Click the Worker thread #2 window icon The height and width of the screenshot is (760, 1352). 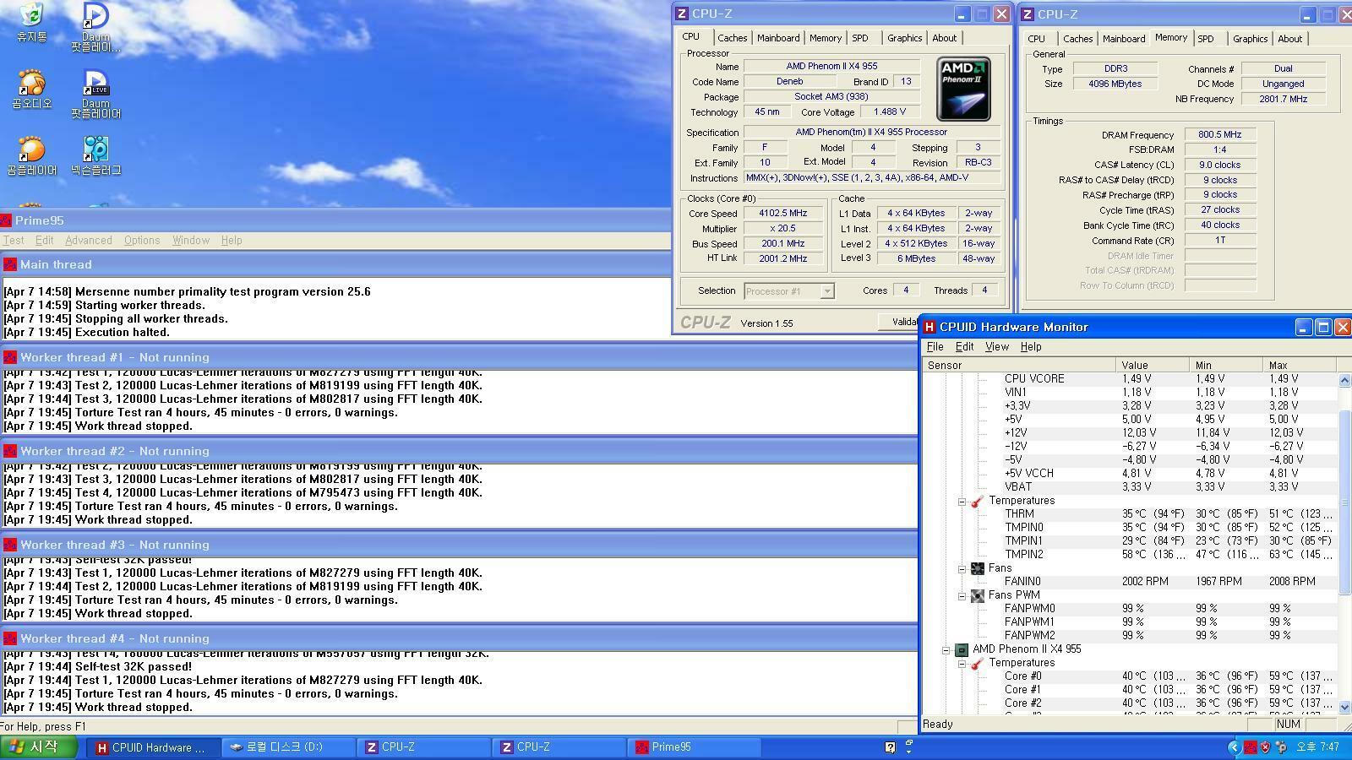10,451
